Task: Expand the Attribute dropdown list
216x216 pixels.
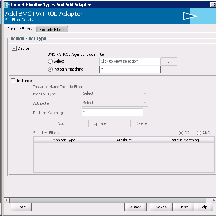Action: click(x=115, y=103)
